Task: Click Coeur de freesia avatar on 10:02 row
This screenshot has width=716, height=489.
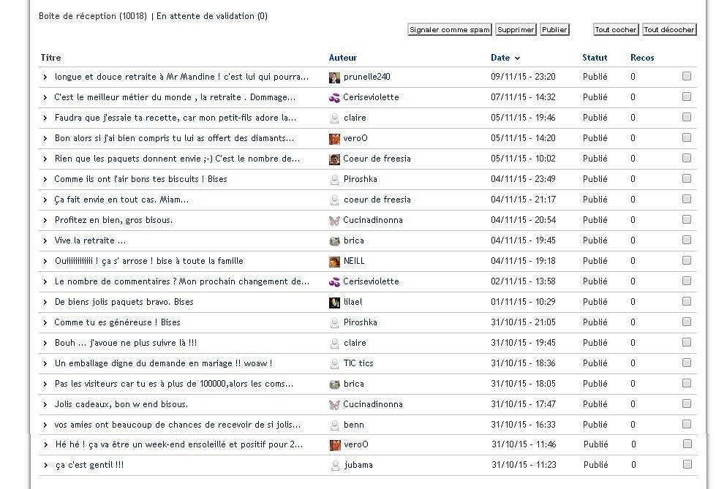Action: pos(334,159)
